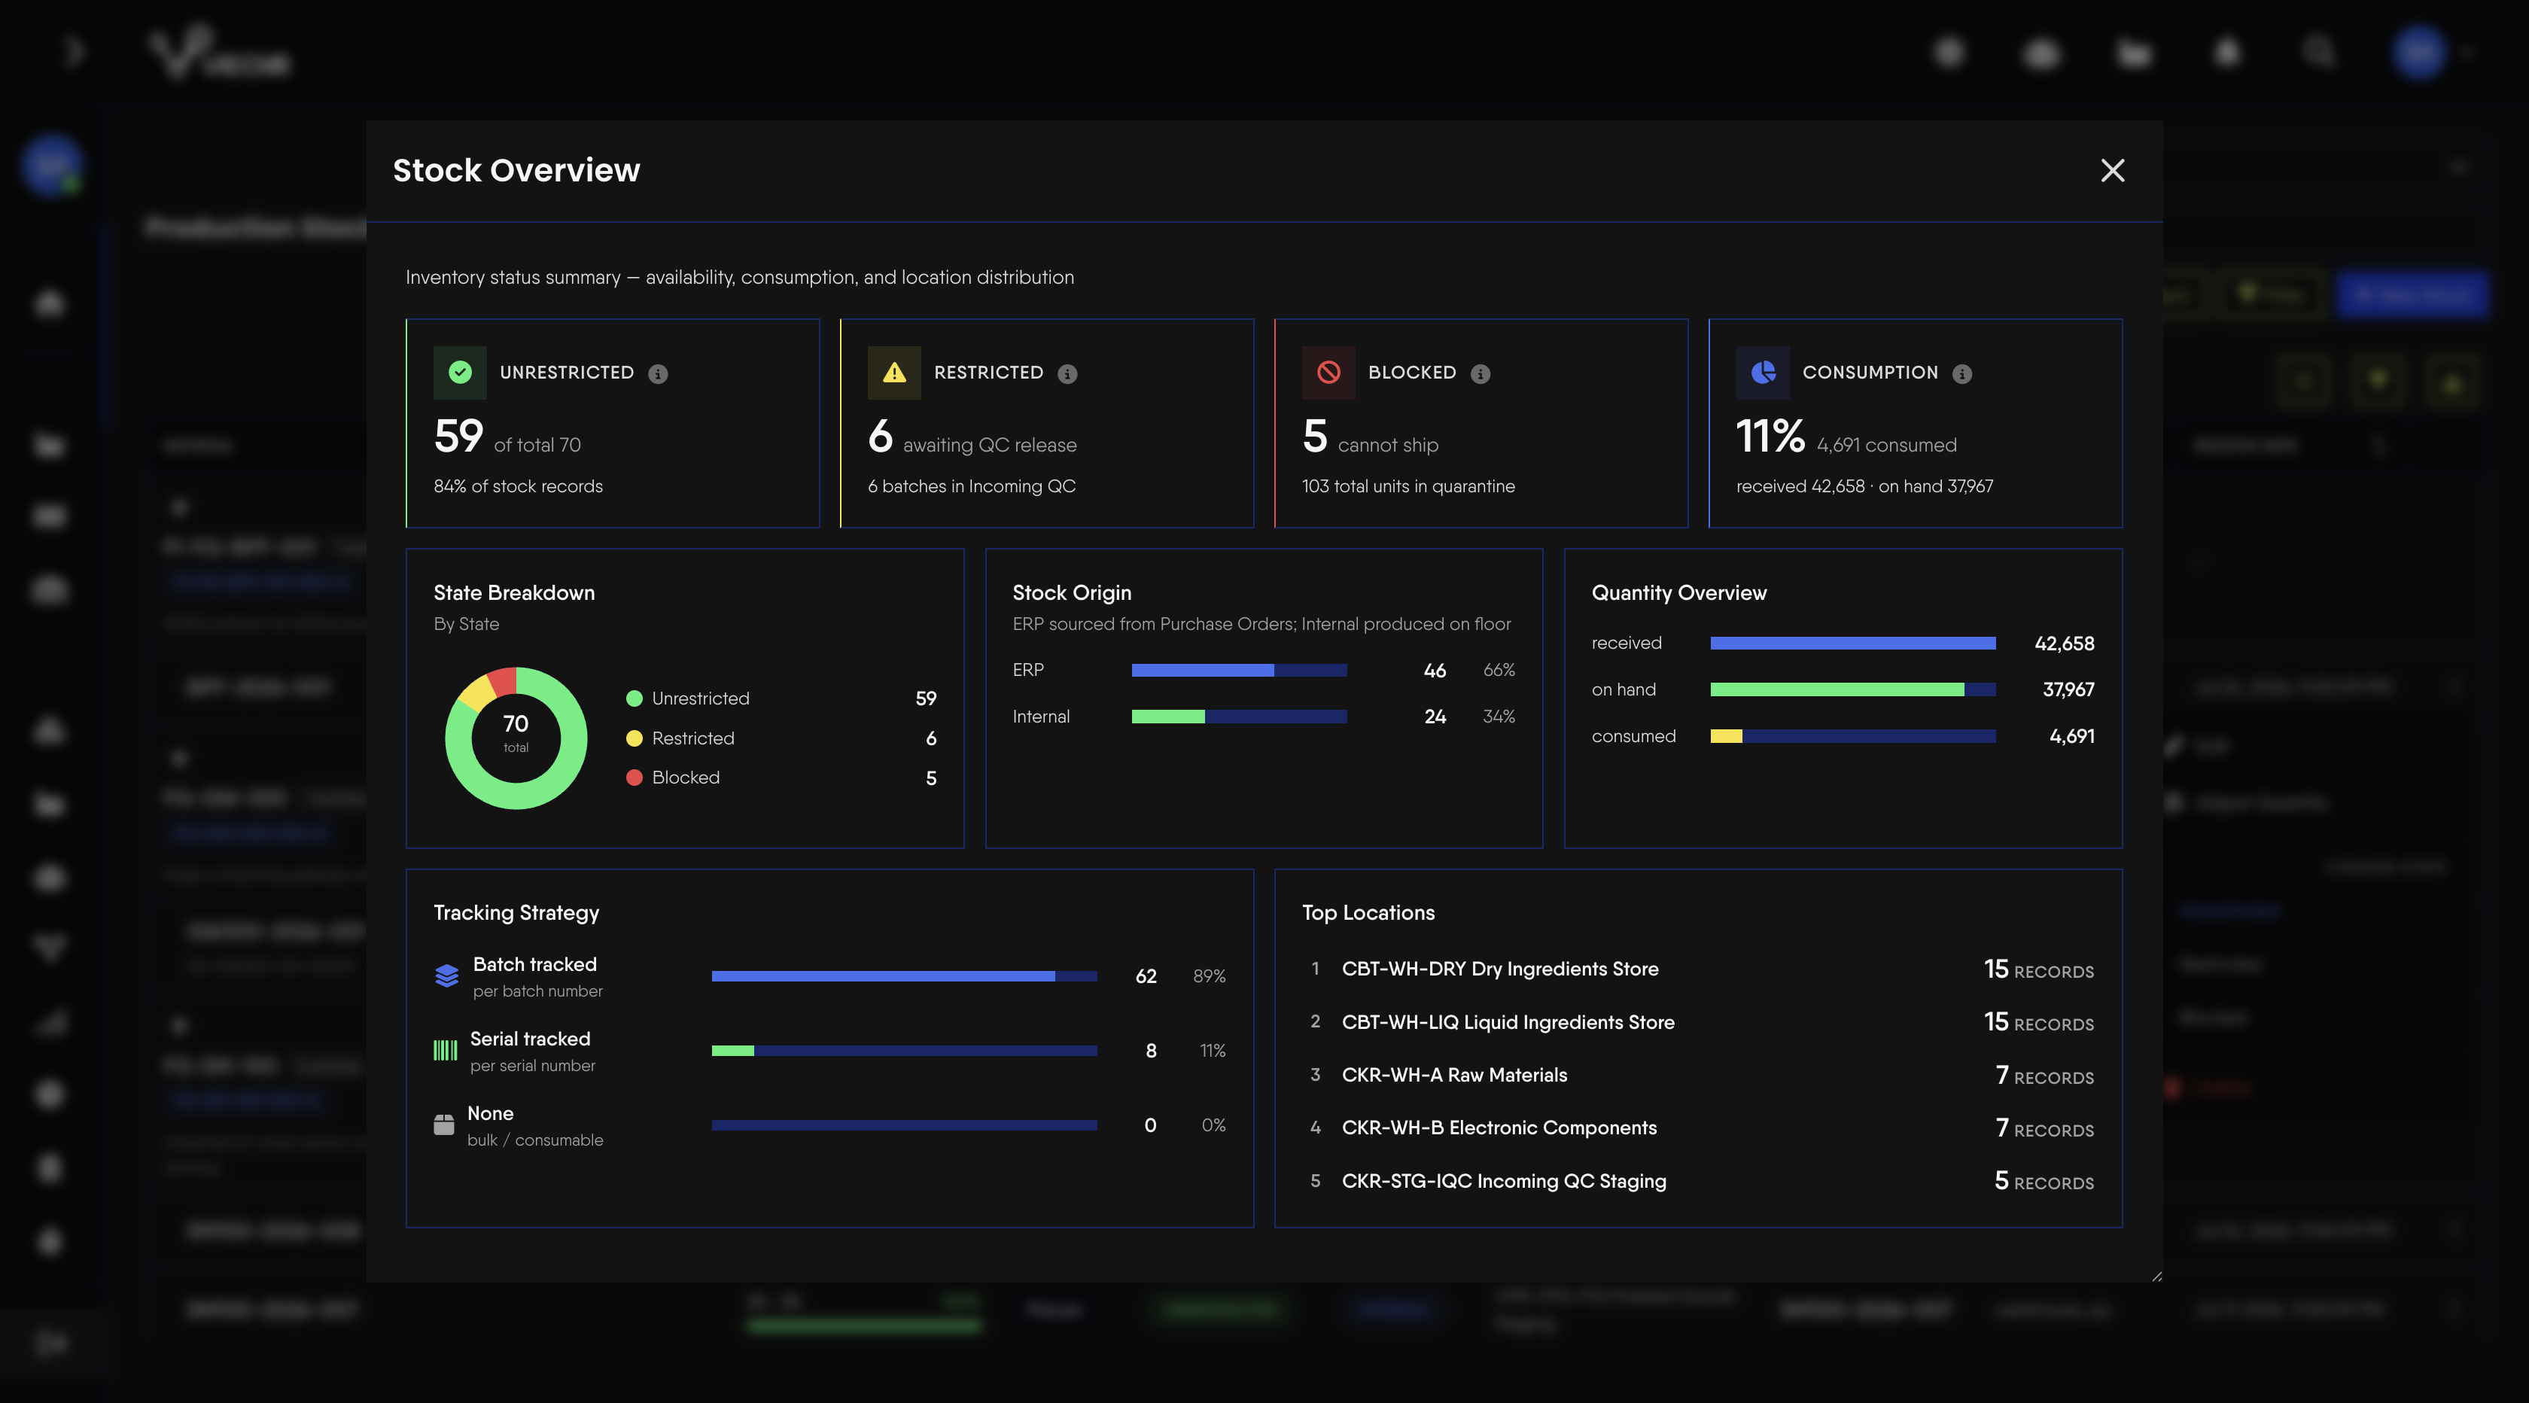Click the Tracking Strategy heading
This screenshot has height=1403, width=2529.
[x=516, y=913]
